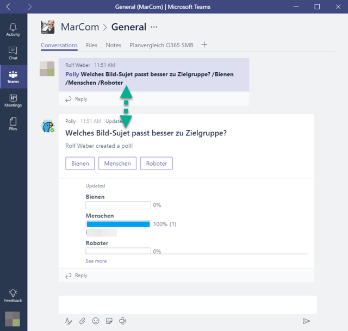Viewport: 348px width, 331px height.
Task: Click the new message input box
Action: 187,304
